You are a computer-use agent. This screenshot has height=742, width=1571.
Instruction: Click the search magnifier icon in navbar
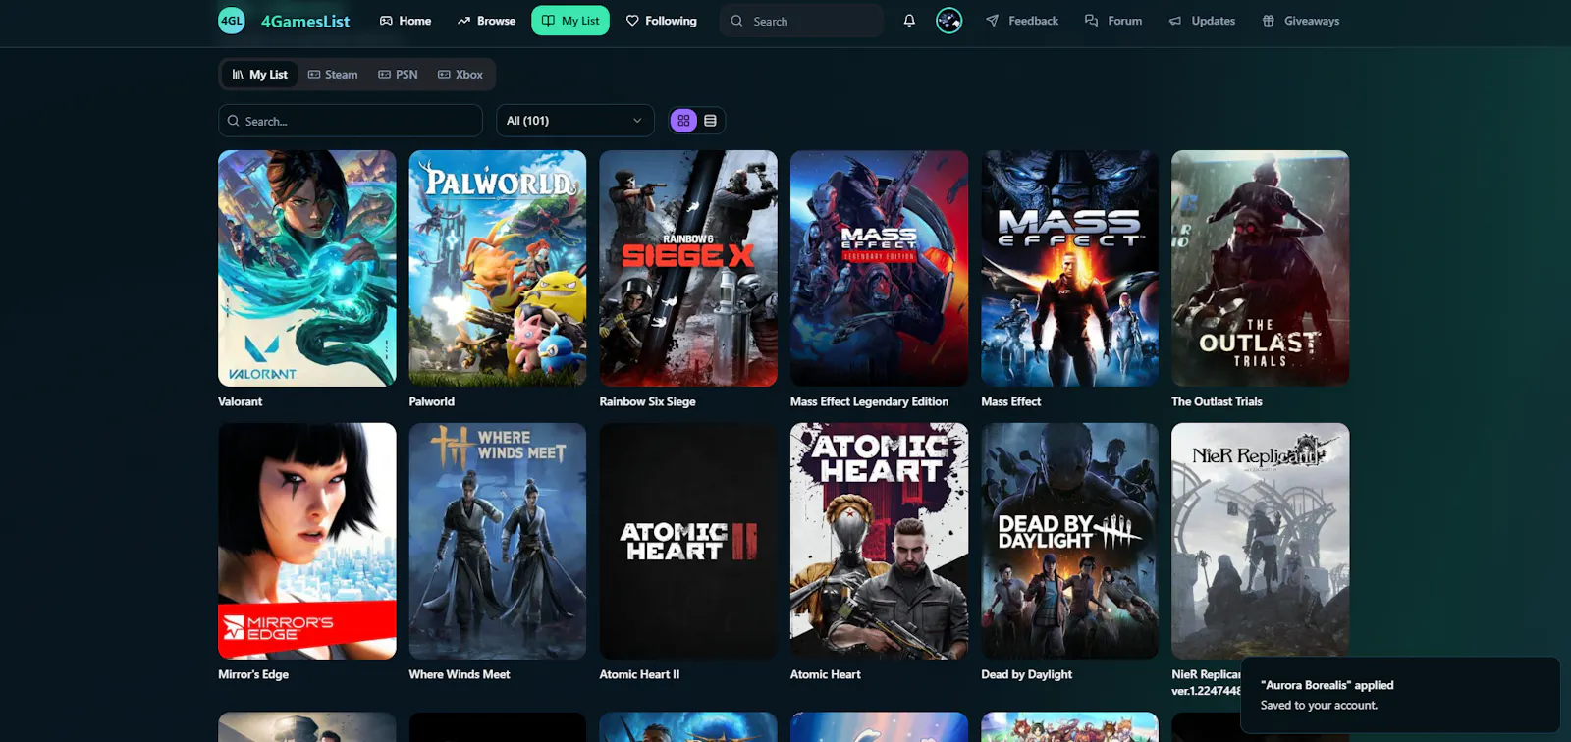tap(736, 21)
